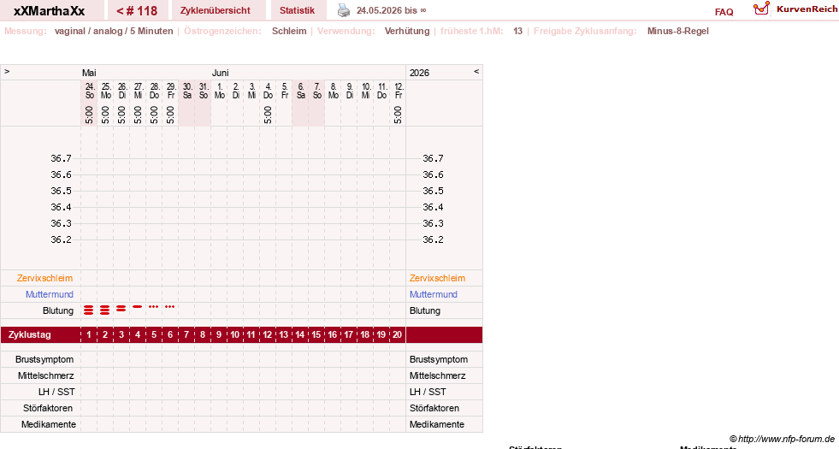This screenshot has width=839, height=449.
Task: Click date header '30. Sa'
Action: 187,91
